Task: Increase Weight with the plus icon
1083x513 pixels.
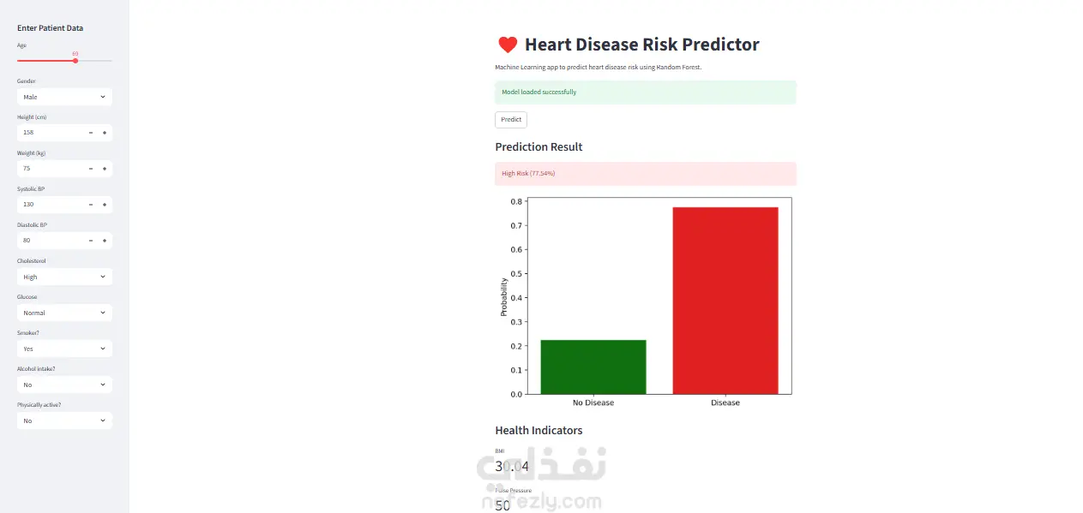Action: 105,169
